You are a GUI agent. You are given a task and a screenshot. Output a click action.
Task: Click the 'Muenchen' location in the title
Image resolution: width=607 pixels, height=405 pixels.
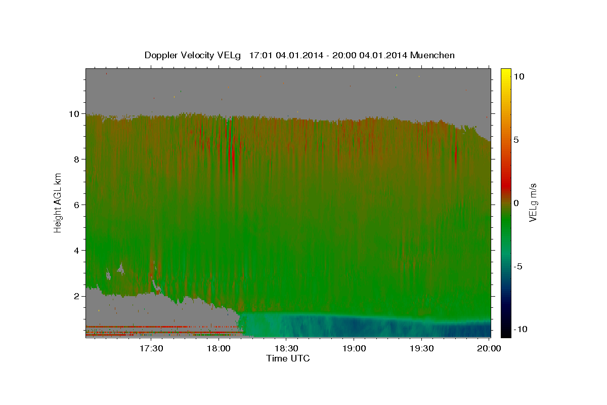(432, 55)
